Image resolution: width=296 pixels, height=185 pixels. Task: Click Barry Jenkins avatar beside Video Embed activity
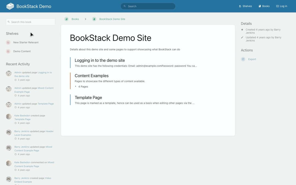pos(9,179)
